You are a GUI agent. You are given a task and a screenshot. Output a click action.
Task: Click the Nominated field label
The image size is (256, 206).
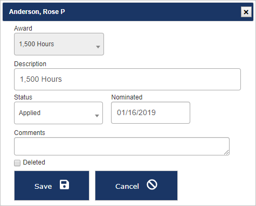tap(127, 97)
